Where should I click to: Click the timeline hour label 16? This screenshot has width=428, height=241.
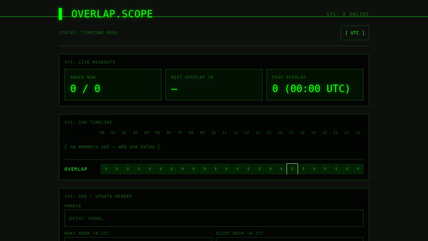tap(280, 133)
